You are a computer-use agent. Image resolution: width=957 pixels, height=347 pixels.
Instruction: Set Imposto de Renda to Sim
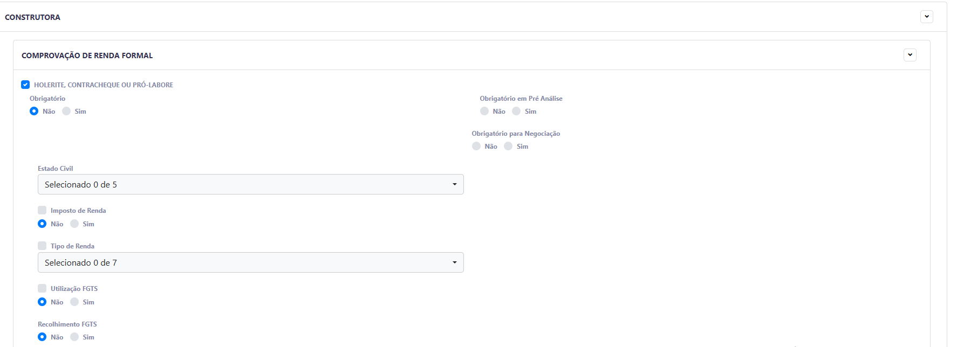pyautogui.click(x=74, y=224)
